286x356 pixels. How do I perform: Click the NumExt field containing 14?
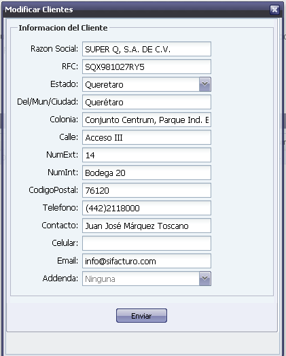pos(147,155)
